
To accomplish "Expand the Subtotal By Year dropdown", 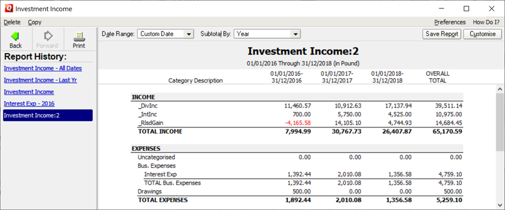I will (295, 34).
